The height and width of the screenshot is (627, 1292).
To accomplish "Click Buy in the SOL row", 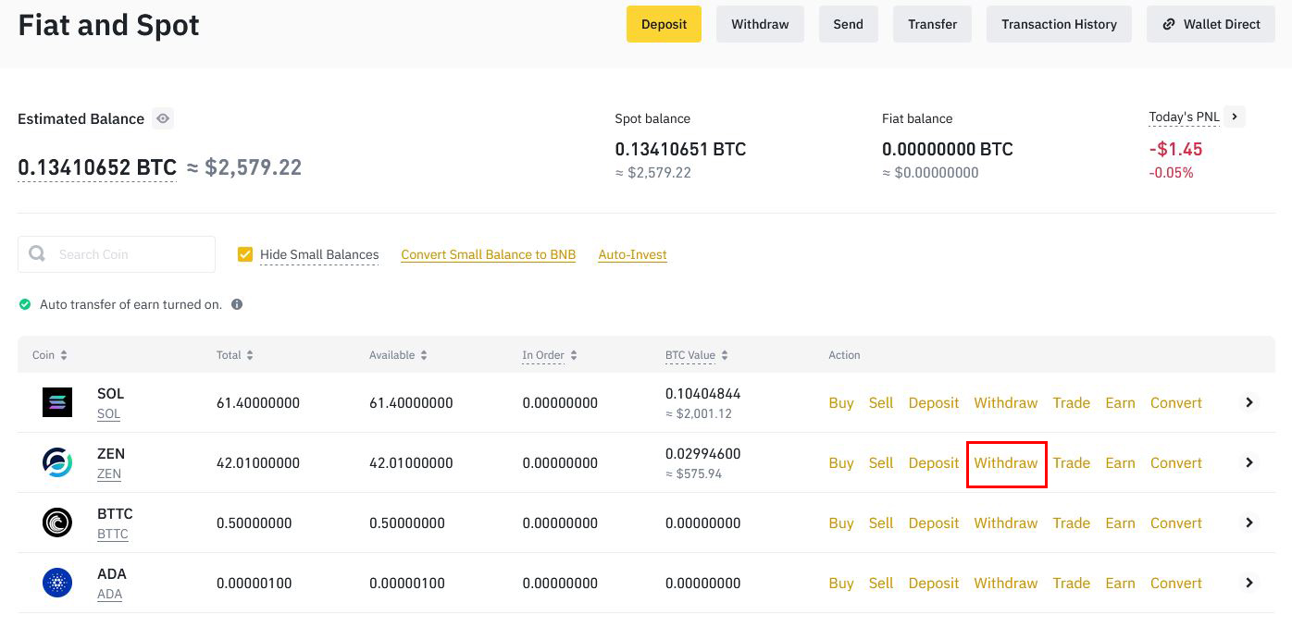I will (841, 402).
